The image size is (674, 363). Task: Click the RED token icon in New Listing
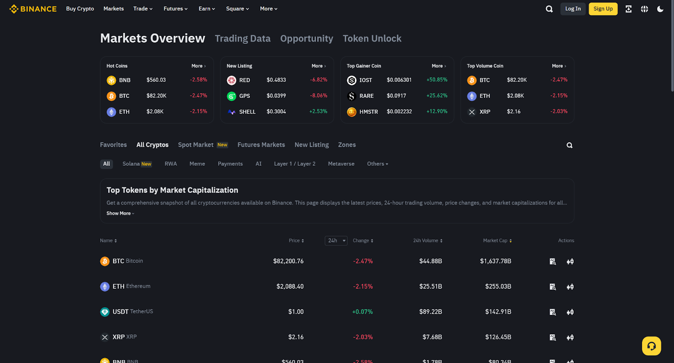[231, 80]
